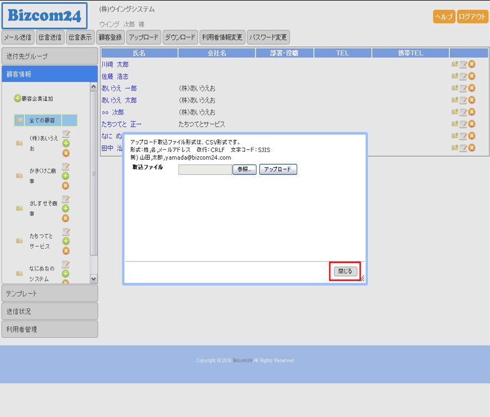Expand the テンプレート sidebar section
Viewport: 490px width, 417px height.
[49, 293]
